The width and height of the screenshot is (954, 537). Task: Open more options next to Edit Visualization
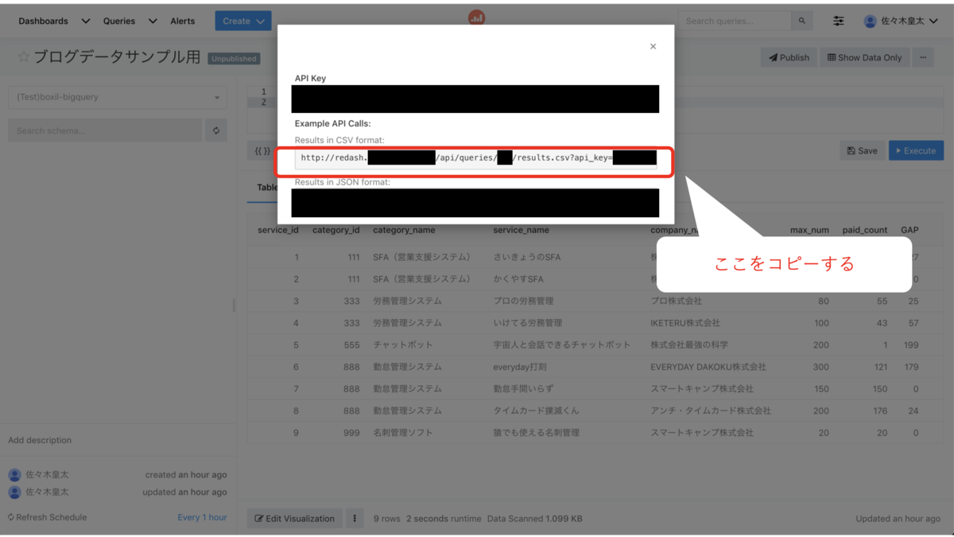(355, 519)
